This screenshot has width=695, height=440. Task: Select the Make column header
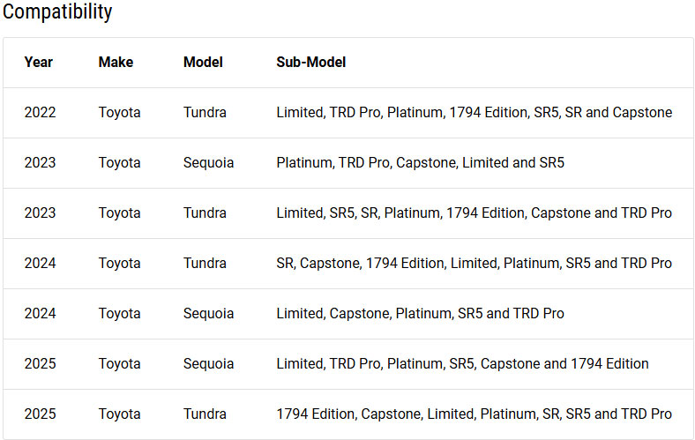pyautogui.click(x=116, y=62)
